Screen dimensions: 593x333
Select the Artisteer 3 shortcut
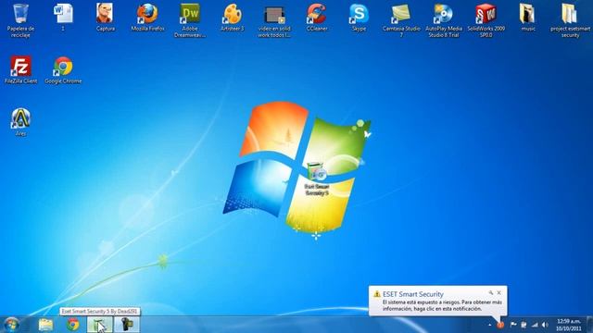click(x=233, y=17)
